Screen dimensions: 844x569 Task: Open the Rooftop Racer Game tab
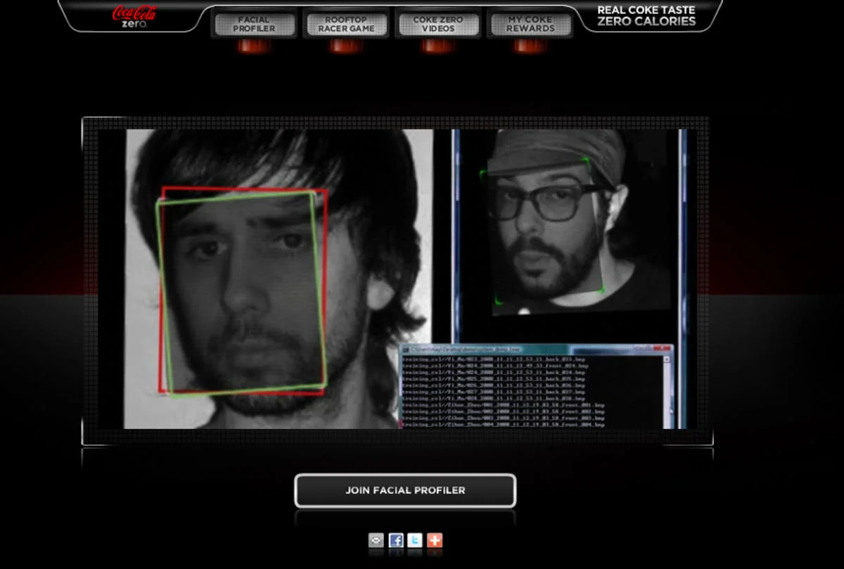click(346, 24)
